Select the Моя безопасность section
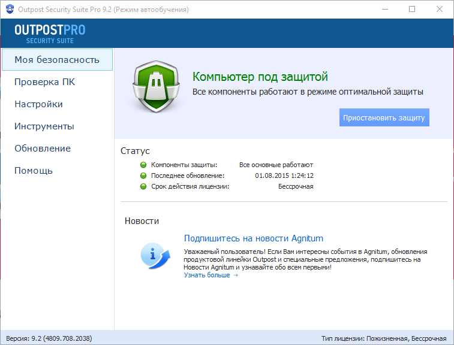The height and width of the screenshot is (345, 454). 57,59
